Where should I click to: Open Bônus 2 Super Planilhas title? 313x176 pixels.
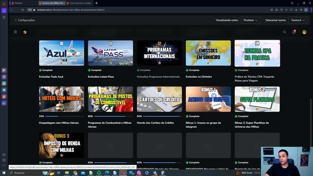pyautogui.click(x=252, y=125)
